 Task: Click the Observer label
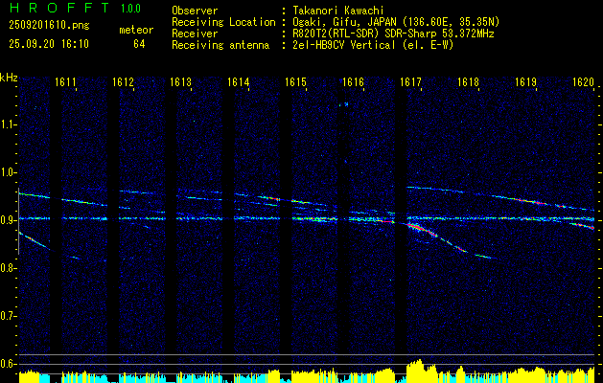coord(195,11)
